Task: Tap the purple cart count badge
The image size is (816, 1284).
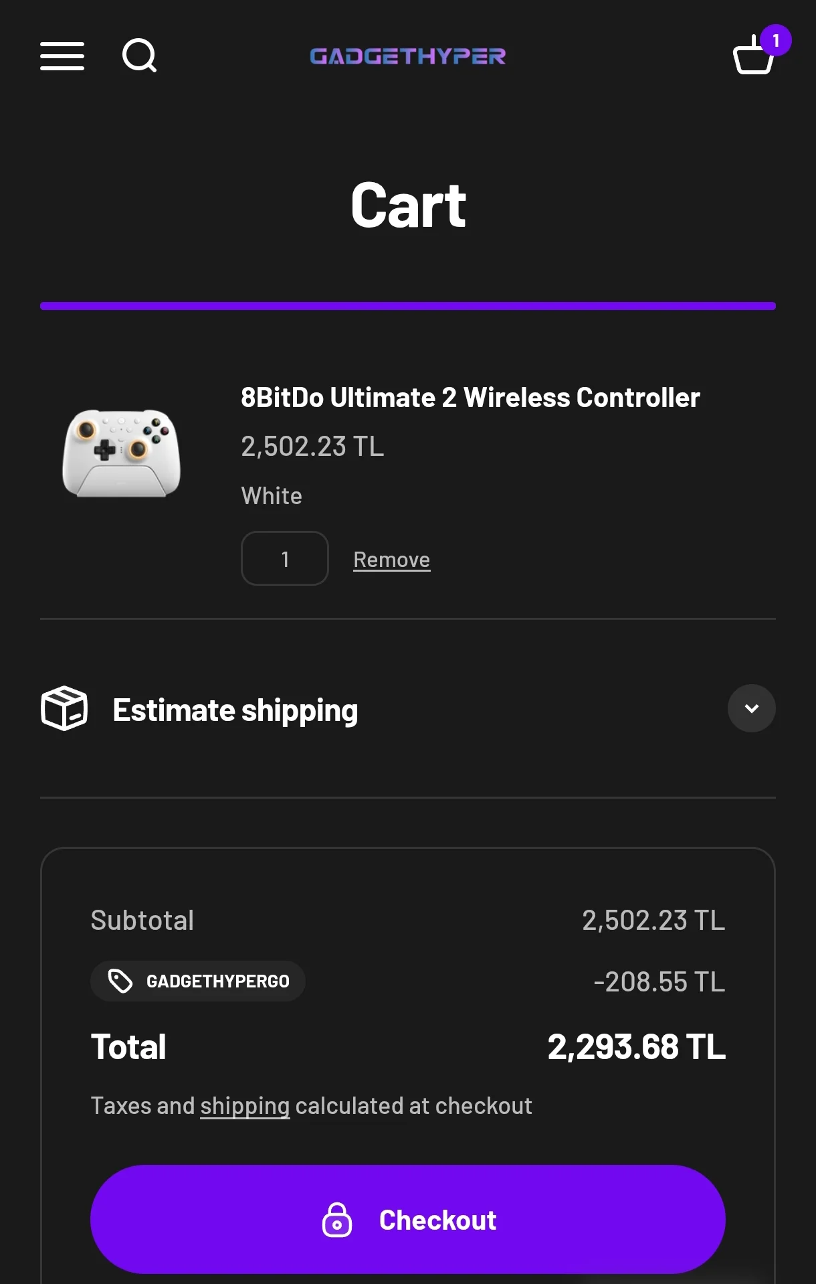Action: click(776, 41)
